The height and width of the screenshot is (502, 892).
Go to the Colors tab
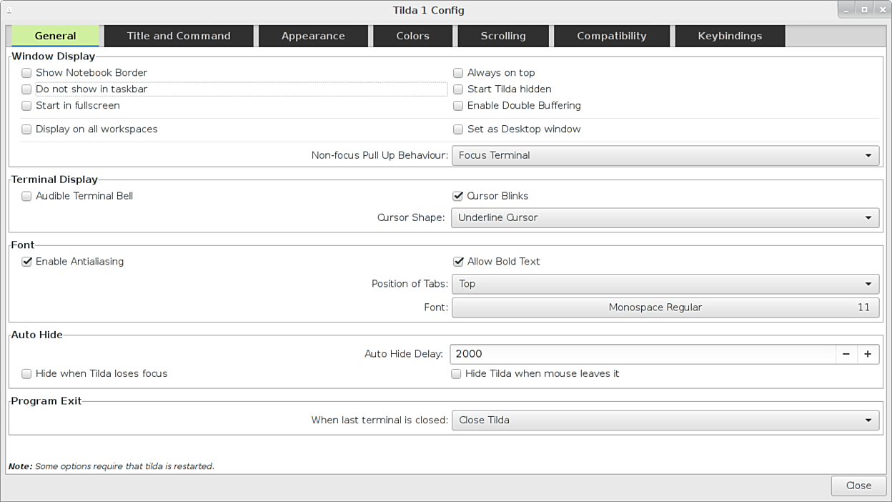[x=412, y=36]
